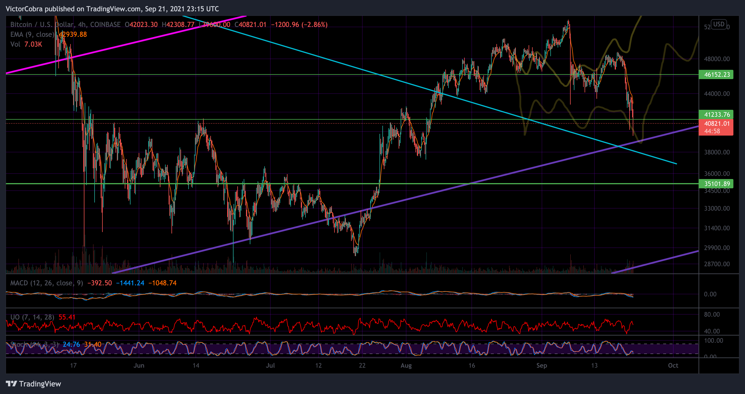Click the Vol 7.03K legend
The image size is (745, 394).
pyautogui.click(x=26, y=44)
